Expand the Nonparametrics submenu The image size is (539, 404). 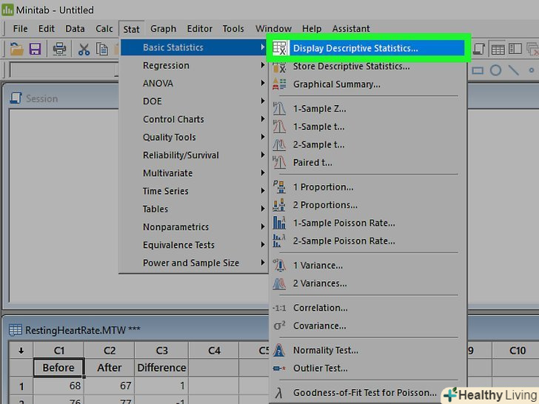tap(194, 226)
